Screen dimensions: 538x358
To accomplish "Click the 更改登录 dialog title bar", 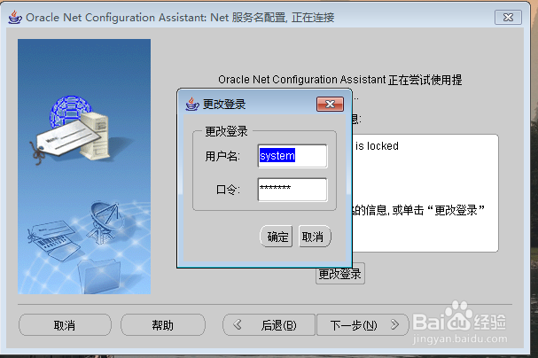I will [257, 104].
